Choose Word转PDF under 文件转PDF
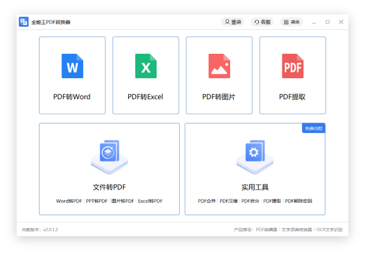This screenshot has width=365, height=255. tap(69, 201)
